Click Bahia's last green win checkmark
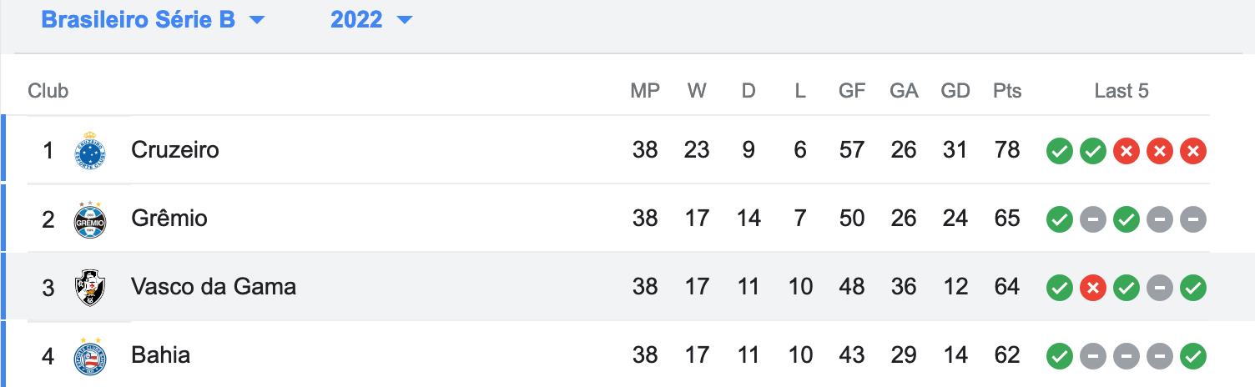Viewport: 1255px width, 387px height. [1193, 357]
